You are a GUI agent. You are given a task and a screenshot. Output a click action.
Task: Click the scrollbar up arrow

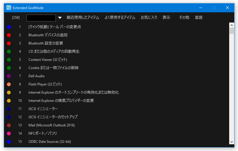[232, 25]
